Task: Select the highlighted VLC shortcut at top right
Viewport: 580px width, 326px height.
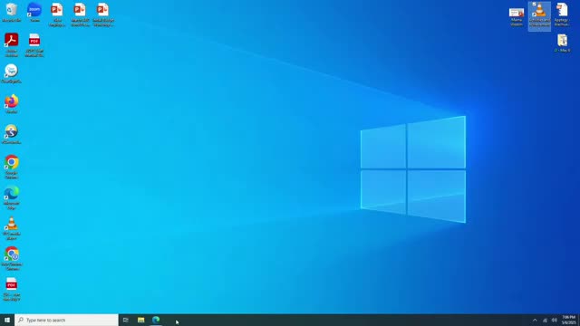Action: point(539,15)
